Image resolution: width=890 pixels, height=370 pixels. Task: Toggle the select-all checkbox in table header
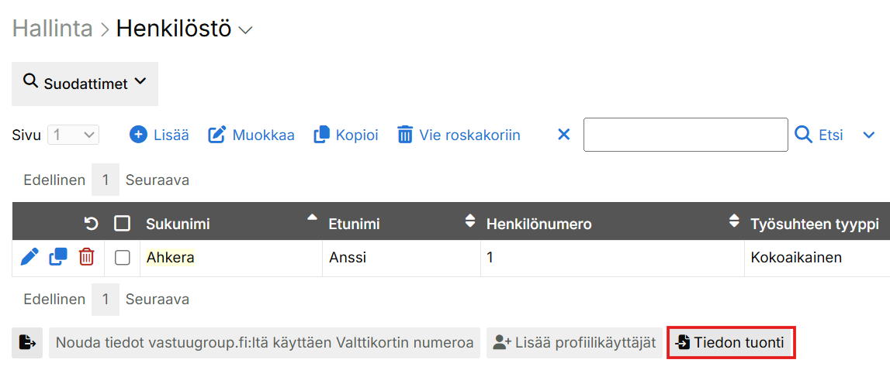(122, 224)
